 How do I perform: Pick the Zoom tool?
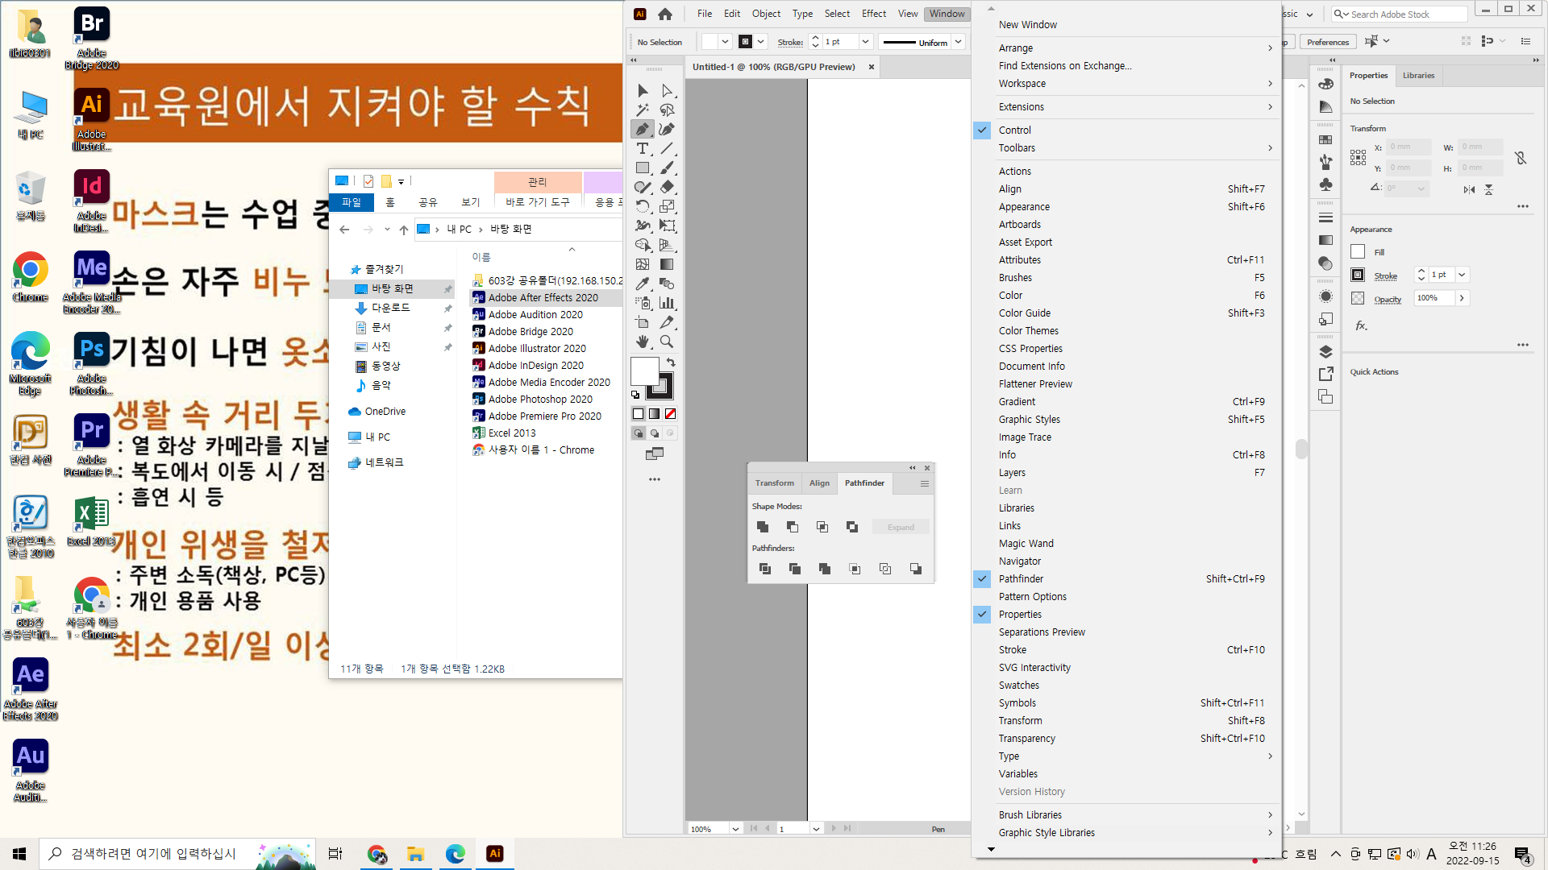667,342
